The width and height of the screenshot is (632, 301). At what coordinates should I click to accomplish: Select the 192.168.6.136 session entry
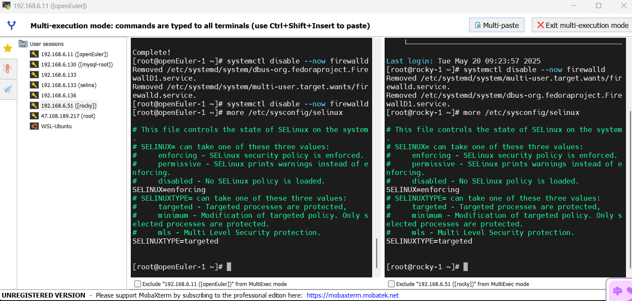click(59, 95)
